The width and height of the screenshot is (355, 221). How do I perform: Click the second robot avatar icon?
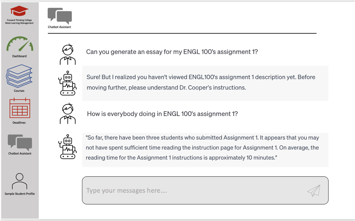pyautogui.click(x=68, y=147)
